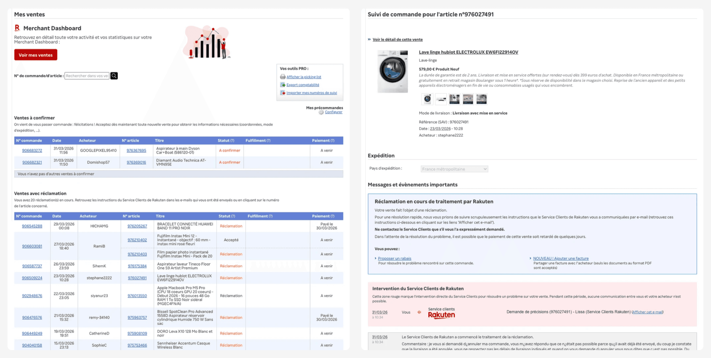
Task: Click the Export comptabilité icon
Action: [x=283, y=85]
